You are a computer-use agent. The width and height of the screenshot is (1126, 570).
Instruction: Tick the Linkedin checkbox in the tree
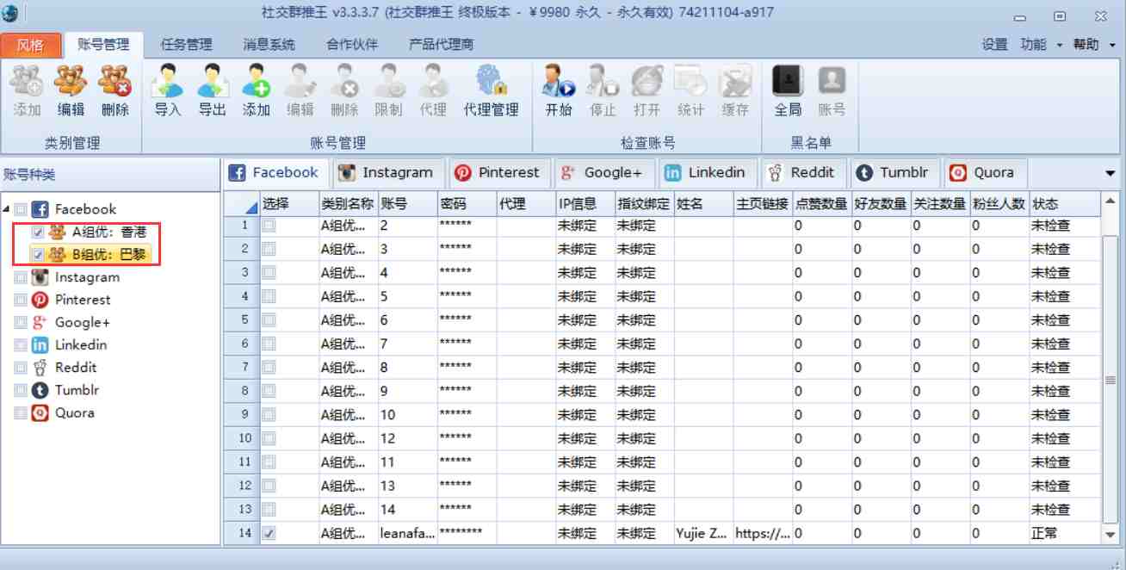(21, 344)
